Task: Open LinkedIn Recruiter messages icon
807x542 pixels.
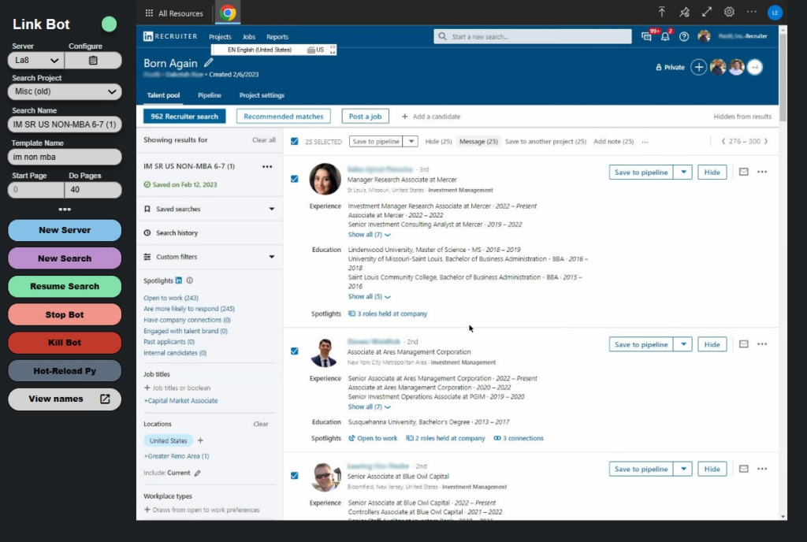Action: click(646, 36)
